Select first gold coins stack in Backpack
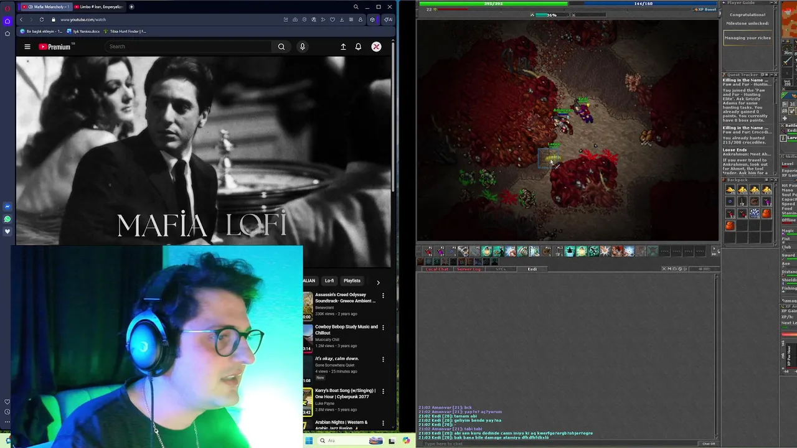The image size is (797, 448). 730,190
